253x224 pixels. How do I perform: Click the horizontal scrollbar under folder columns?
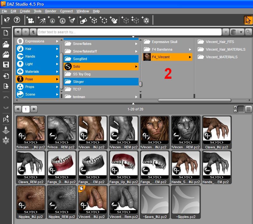coord(194,100)
